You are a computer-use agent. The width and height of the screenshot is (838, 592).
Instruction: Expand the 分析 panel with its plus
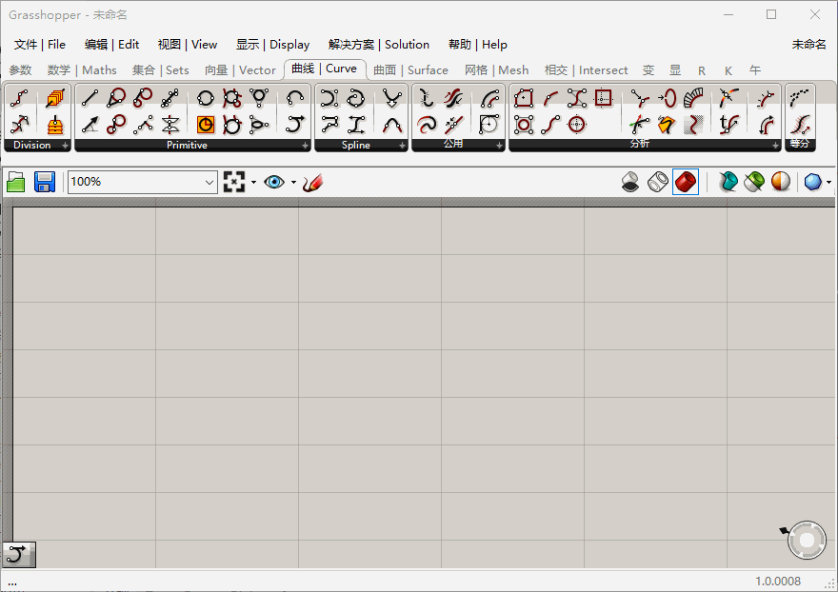775,146
